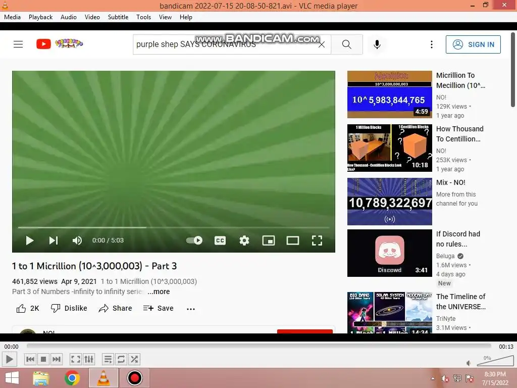Screen dimensions: 517x388
Task: Skip to next media in VLC
Action: tap(57, 359)
